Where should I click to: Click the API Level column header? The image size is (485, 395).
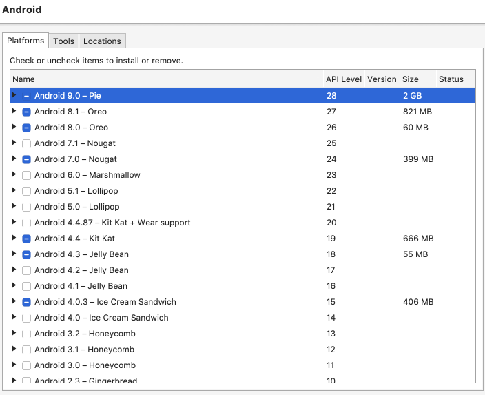[x=344, y=79]
